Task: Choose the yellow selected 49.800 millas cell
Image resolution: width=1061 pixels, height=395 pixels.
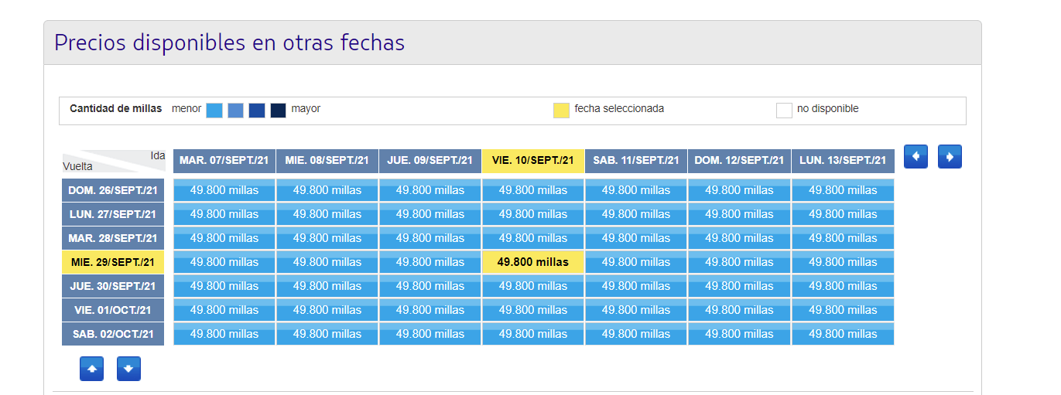Action: click(x=533, y=262)
